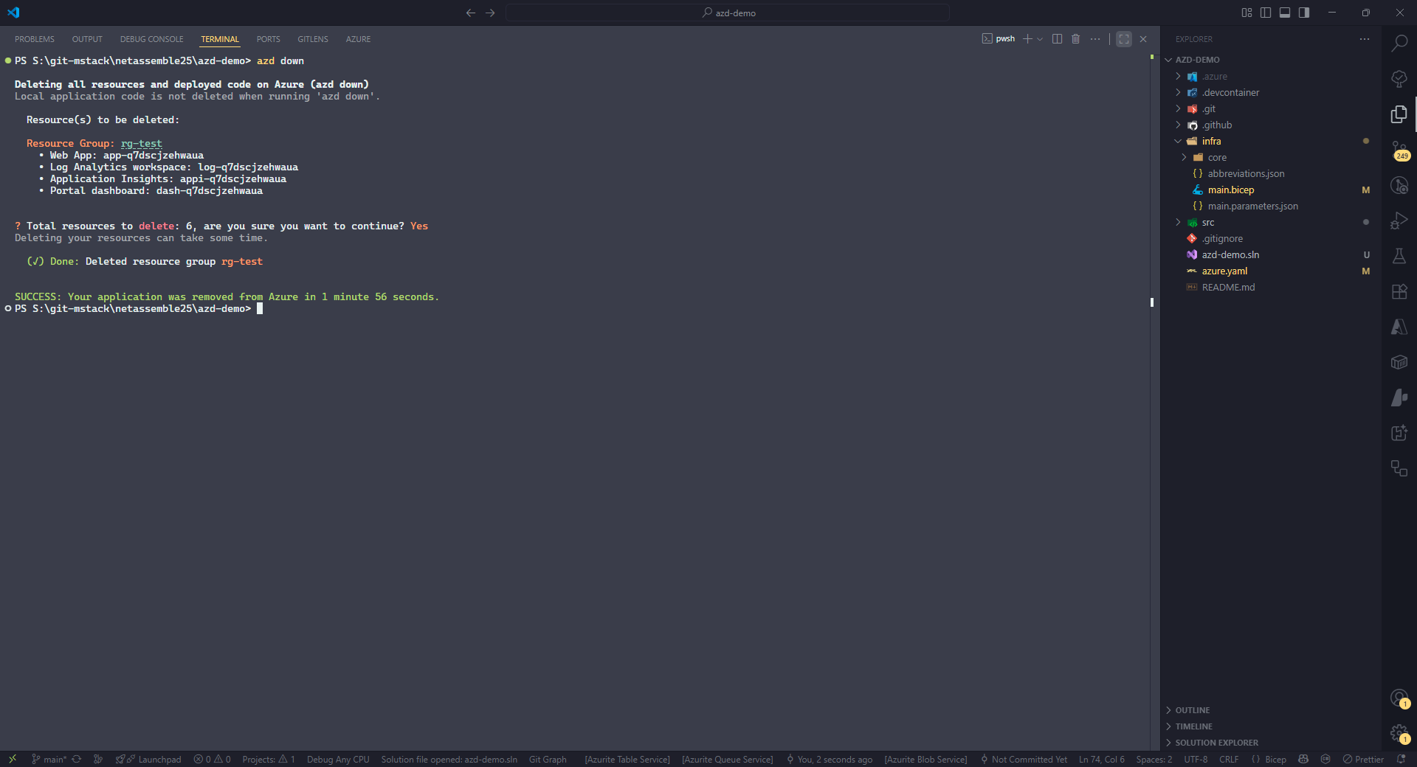This screenshot has height=767, width=1417.
Task: Click the terminal vertical scrollbar thumb
Action: click(1152, 302)
